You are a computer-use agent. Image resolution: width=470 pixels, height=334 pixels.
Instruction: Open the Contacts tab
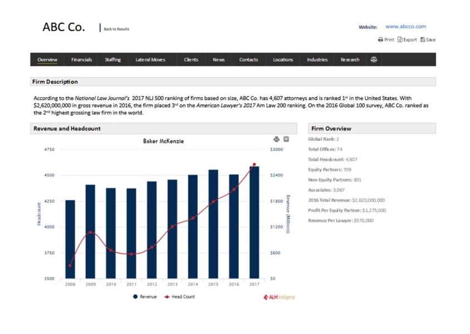(248, 60)
